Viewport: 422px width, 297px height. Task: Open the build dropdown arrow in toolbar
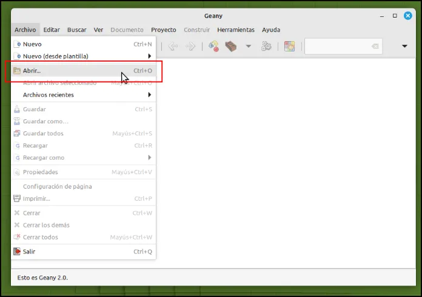point(249,46)
